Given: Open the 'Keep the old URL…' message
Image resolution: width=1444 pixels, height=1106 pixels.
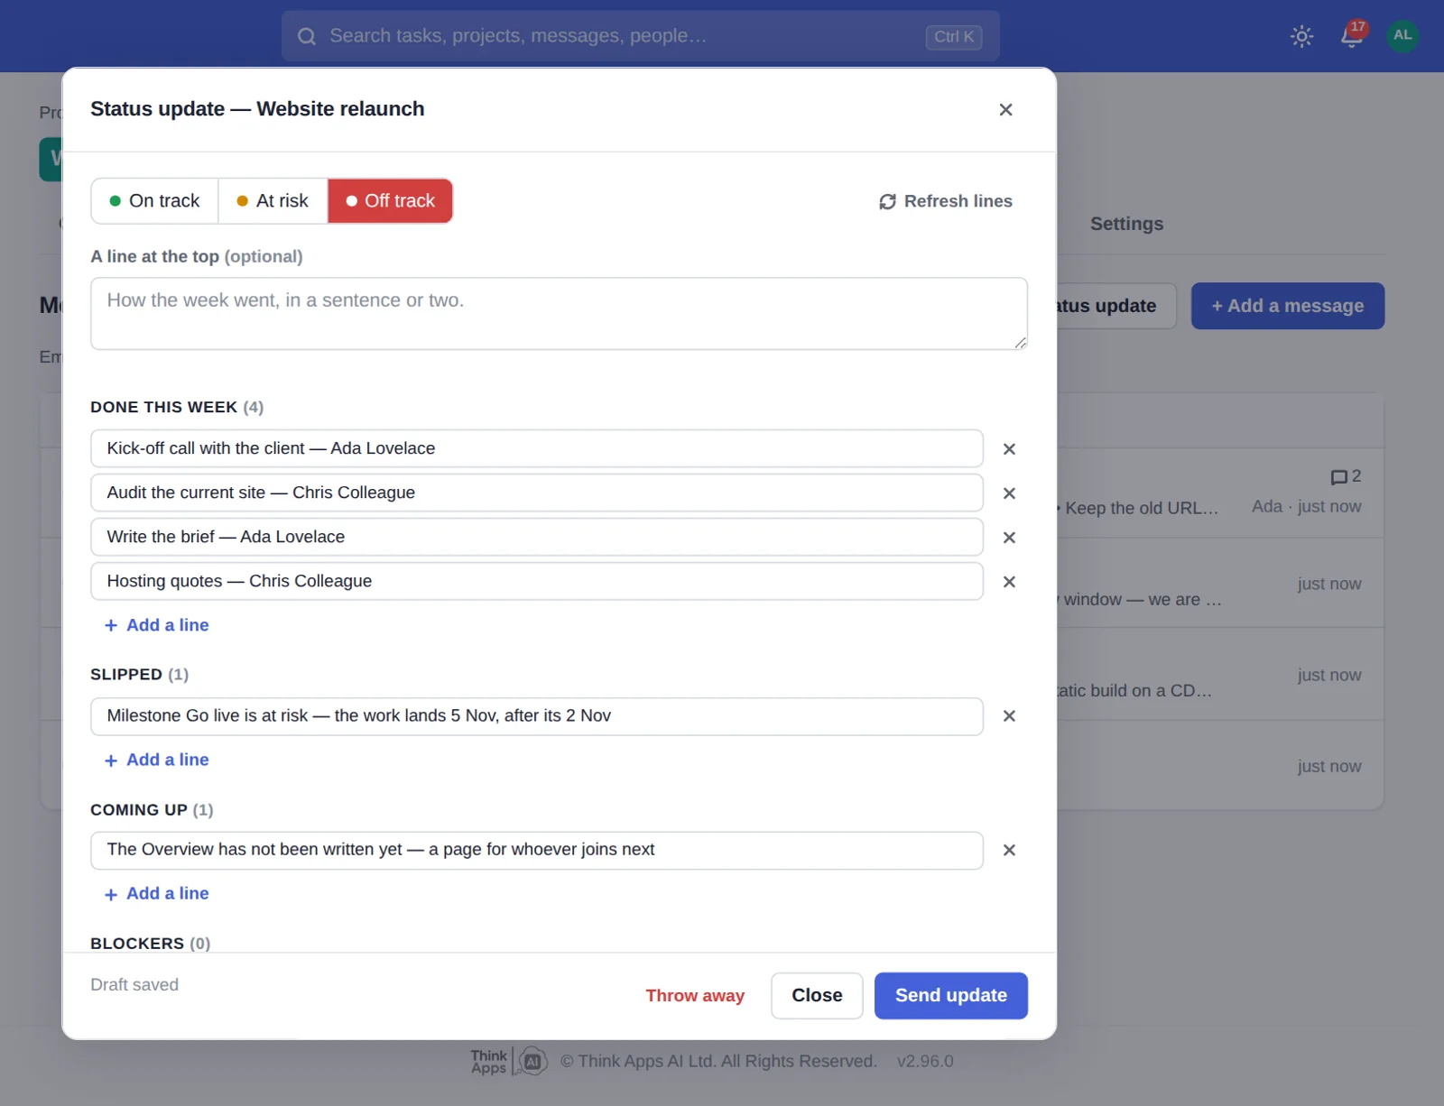Looking at the screenshot, I should (1141, 508).
